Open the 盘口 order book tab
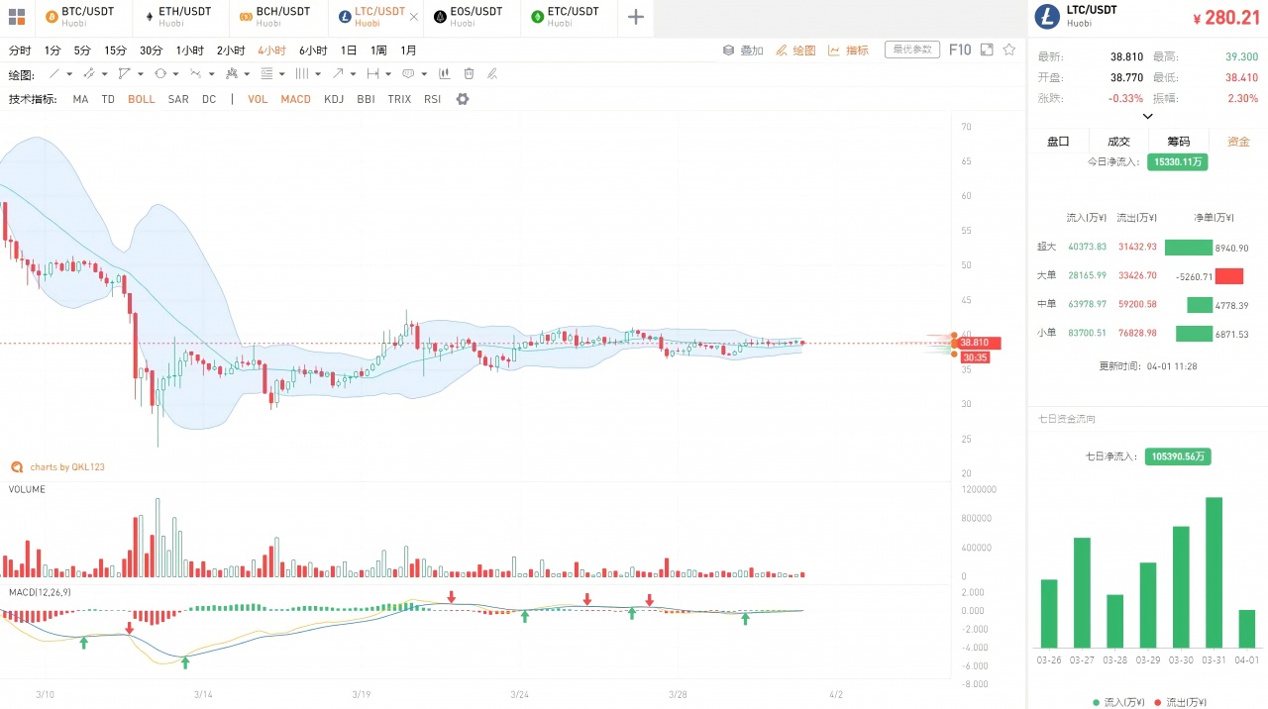Screen dimensions: 1268x709 1058,142
